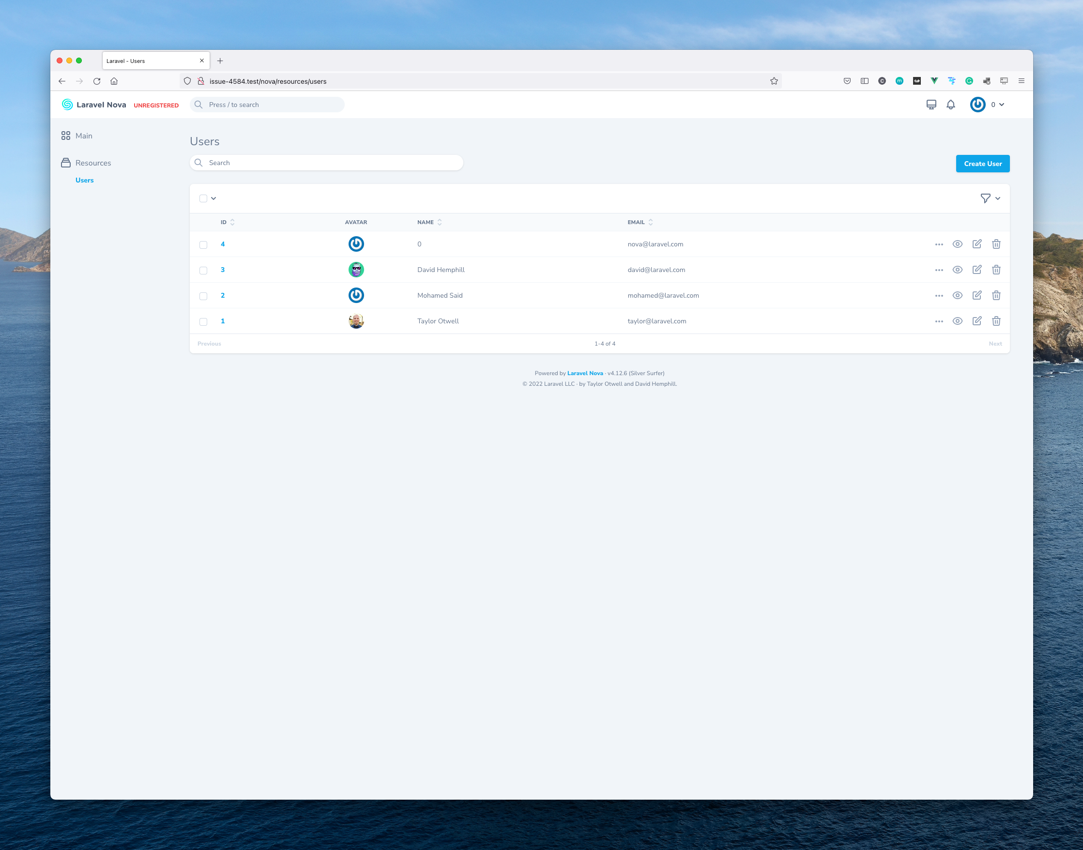Open notifications via the bell icon

pos(951,105)
